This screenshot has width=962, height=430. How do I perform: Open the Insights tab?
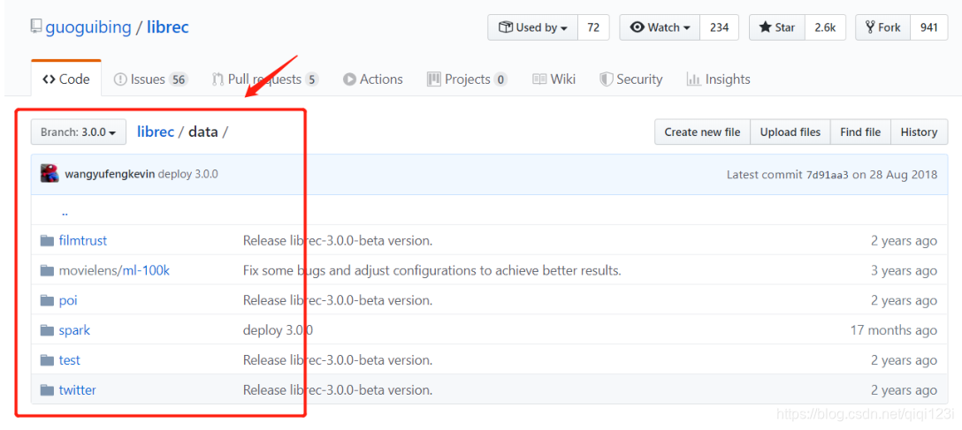tap(719, 79)
